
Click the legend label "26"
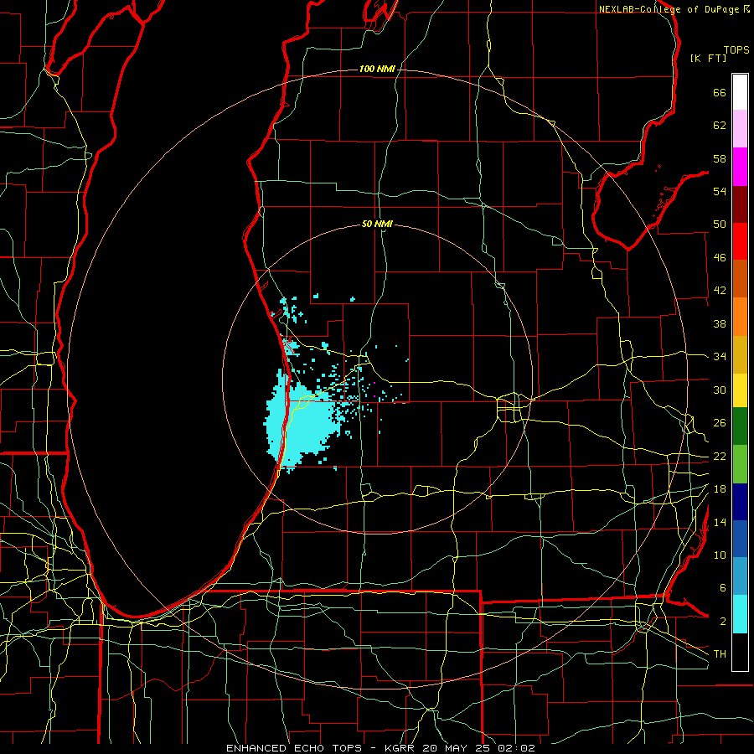720,423
